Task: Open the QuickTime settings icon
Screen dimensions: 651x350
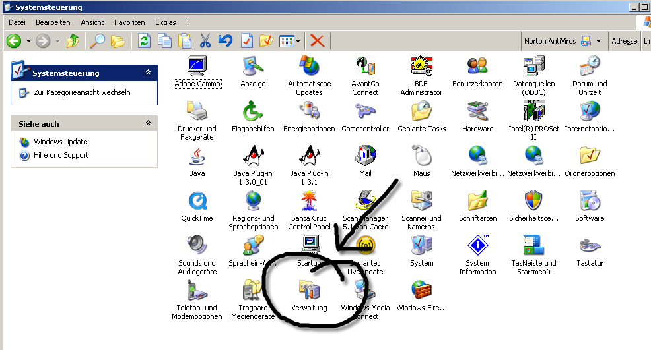Action: click(x=197, y=201)
